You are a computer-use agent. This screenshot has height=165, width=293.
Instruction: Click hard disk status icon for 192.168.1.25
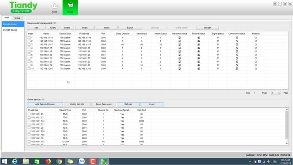point(179,65)
